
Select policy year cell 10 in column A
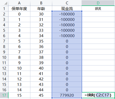[19, 68]
